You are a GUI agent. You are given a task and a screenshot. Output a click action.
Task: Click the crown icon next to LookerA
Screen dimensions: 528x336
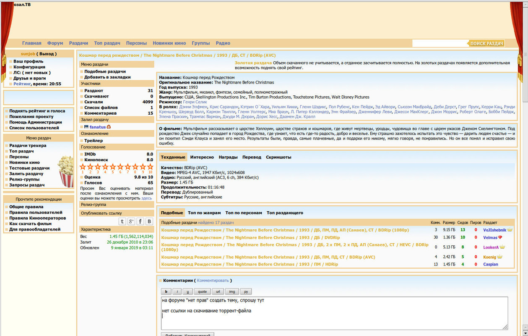(502, 247)
